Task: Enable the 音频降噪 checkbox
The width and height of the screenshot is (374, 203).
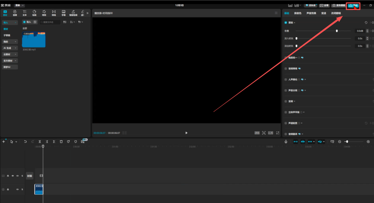Action: pyautogui.click(x=286, y=68)
